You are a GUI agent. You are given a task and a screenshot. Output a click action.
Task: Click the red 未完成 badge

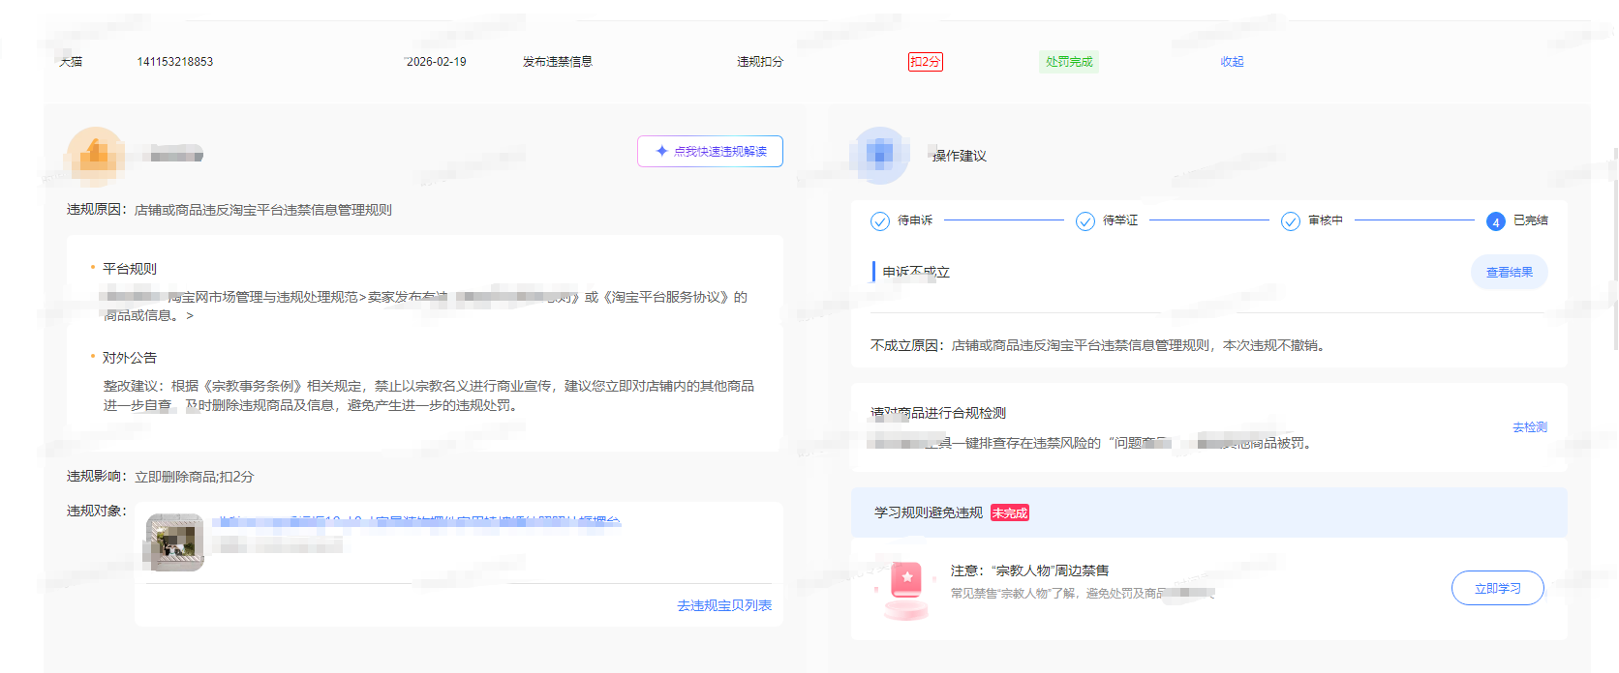1010,512
